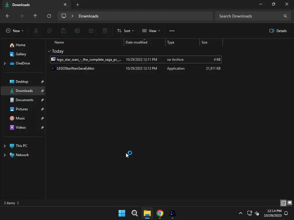
Task: Open Windows Search from the taskbar
Action: click(134, 213)
